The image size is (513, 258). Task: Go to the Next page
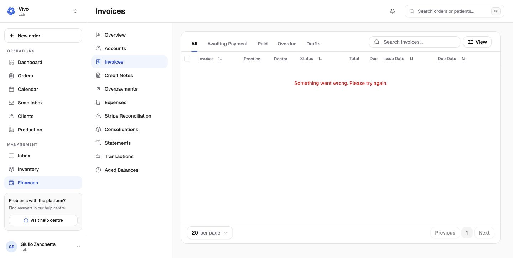tap(484, 233)
